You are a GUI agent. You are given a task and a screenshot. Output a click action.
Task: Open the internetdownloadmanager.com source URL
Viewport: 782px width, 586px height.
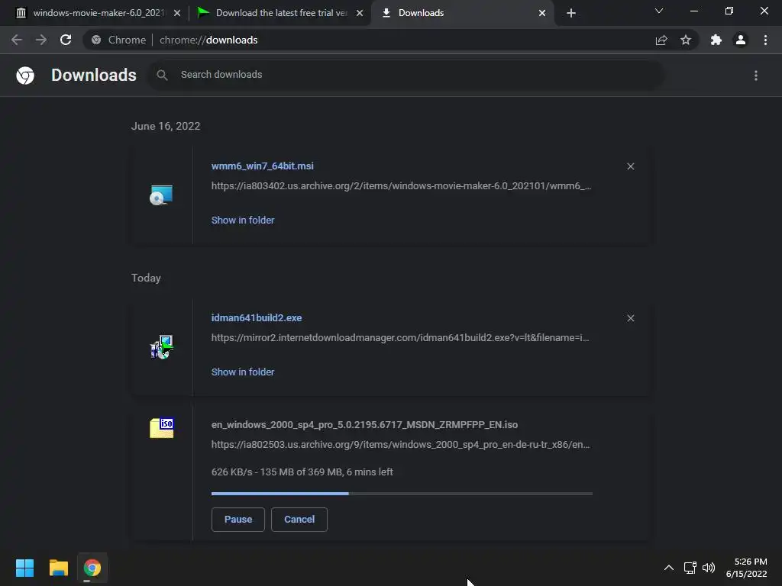pyautogui.click(x=400, y=338)
